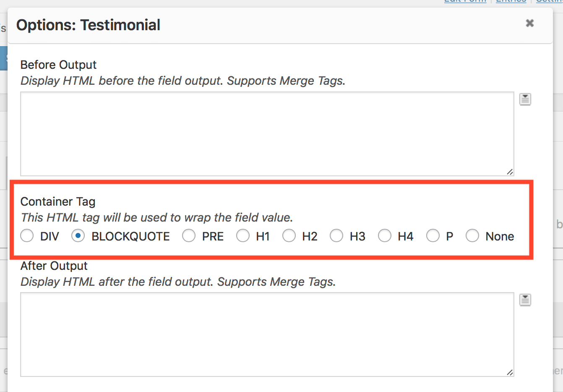Set the container tag to H2

(289, 236)
